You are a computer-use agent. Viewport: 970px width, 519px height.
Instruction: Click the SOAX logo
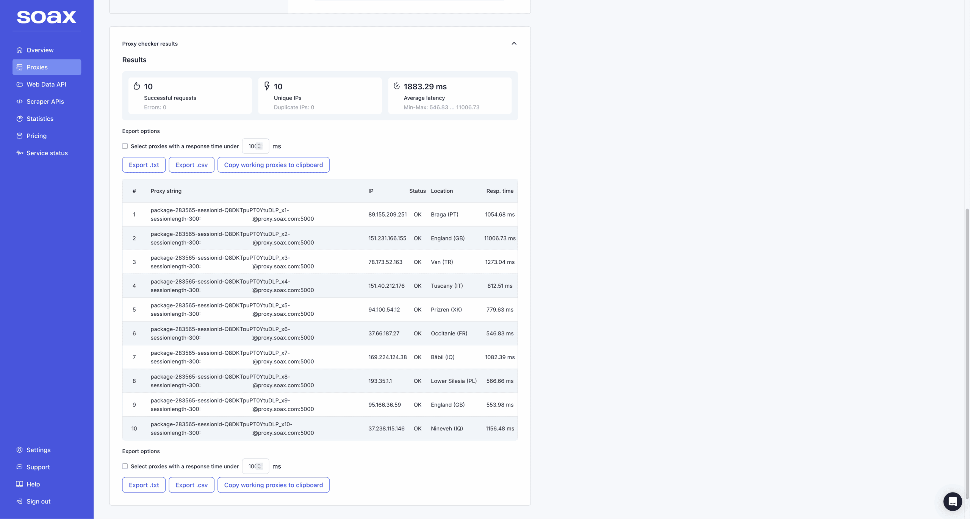pyautogui.click(x=47, y=17)
